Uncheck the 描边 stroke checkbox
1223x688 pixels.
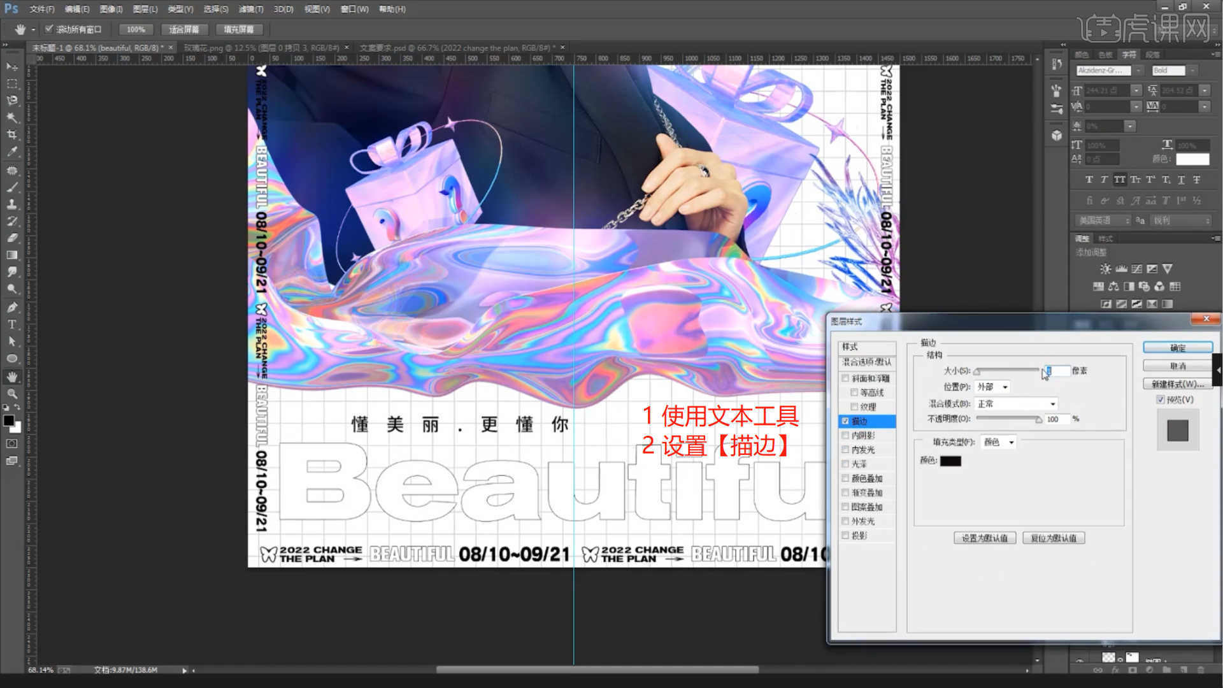(845, 421)
